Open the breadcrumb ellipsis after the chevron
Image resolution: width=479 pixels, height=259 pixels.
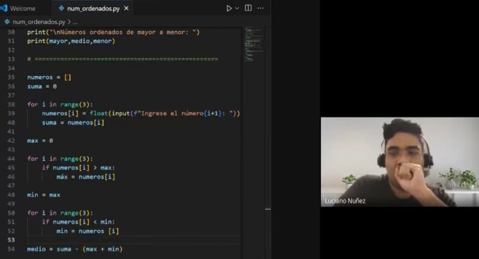(75, 22)
